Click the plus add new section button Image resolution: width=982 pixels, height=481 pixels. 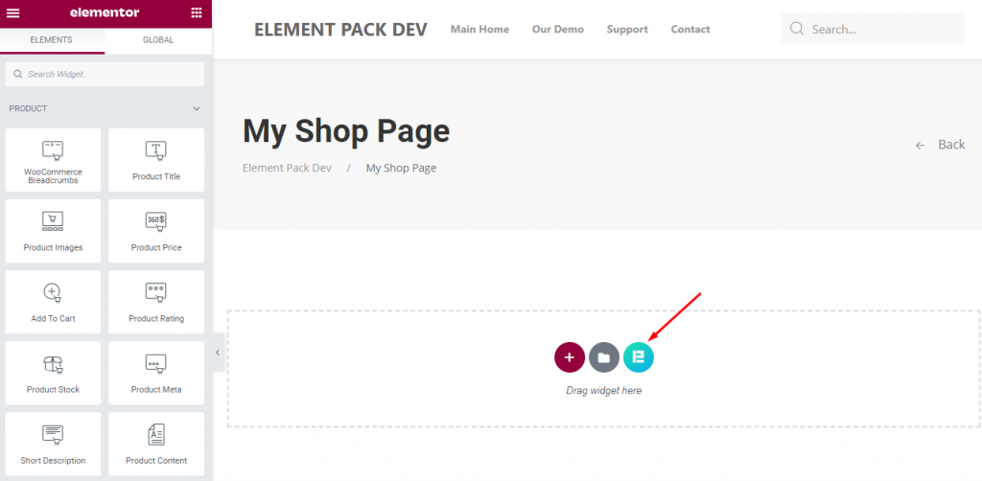click(x=570, y=357)
